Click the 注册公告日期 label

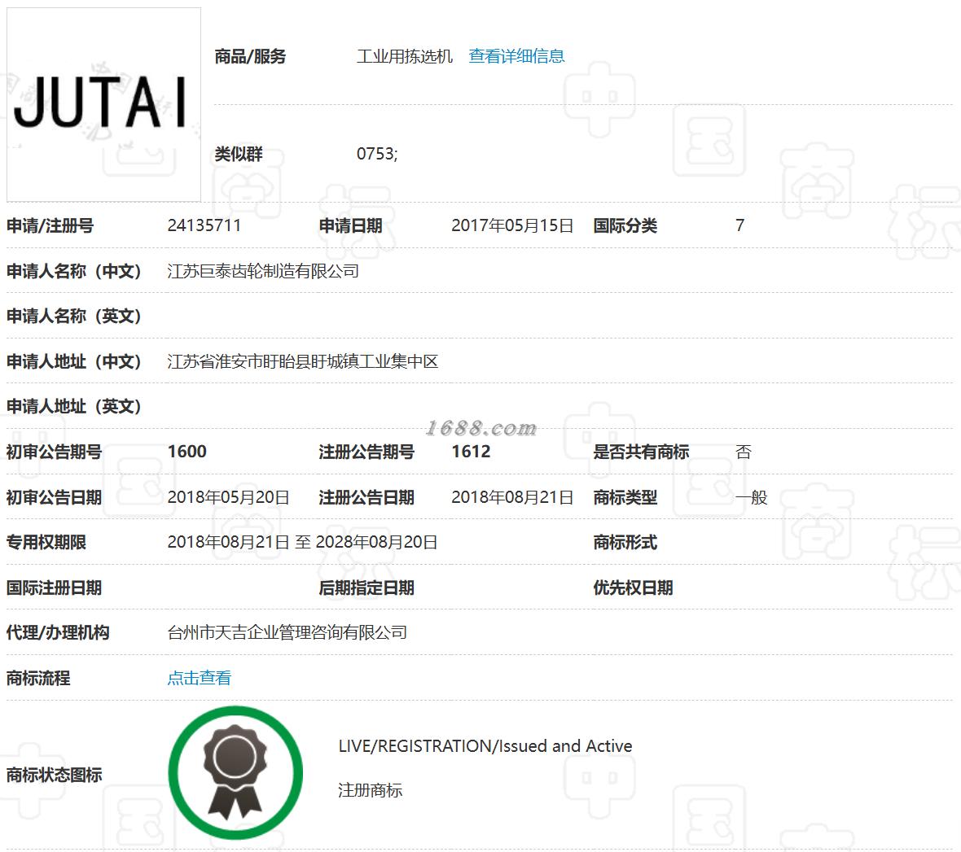click(366, 496)
